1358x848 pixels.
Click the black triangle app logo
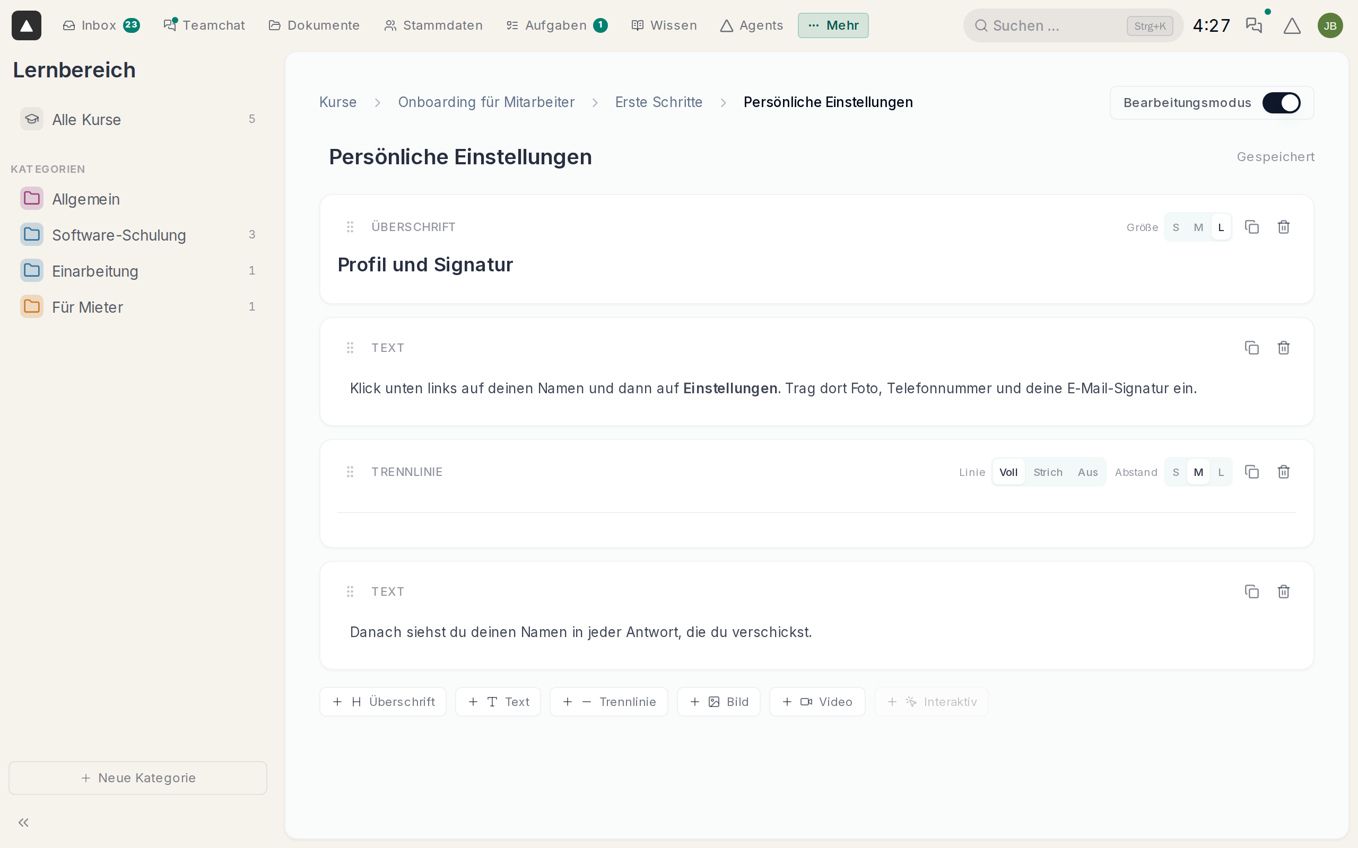pyautogui.click(x=27, y=25)
